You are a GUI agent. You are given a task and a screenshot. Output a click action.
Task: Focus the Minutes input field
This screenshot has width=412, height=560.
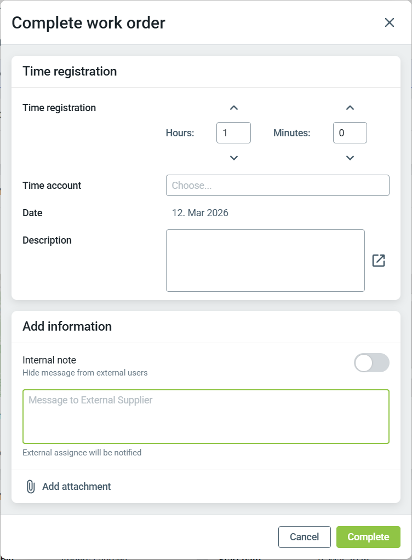pyautogui.click(x=350, y=133)
